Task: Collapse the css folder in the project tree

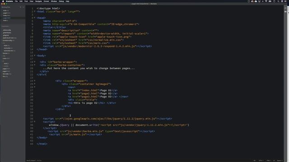Action: tap(4, 43)
